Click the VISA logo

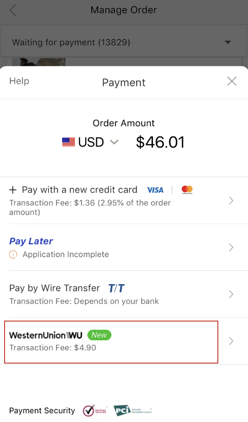pyautogui.click(x=155, y=190)
